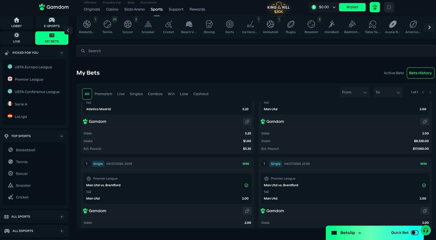Switch to Active Bets view
The image size is (436, 240).
[394, 73]
